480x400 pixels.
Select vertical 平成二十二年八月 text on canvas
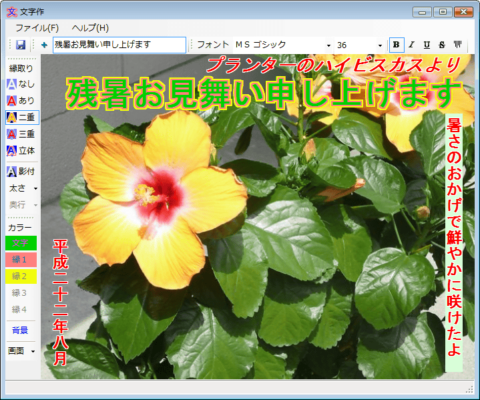(x=60, y=303)
